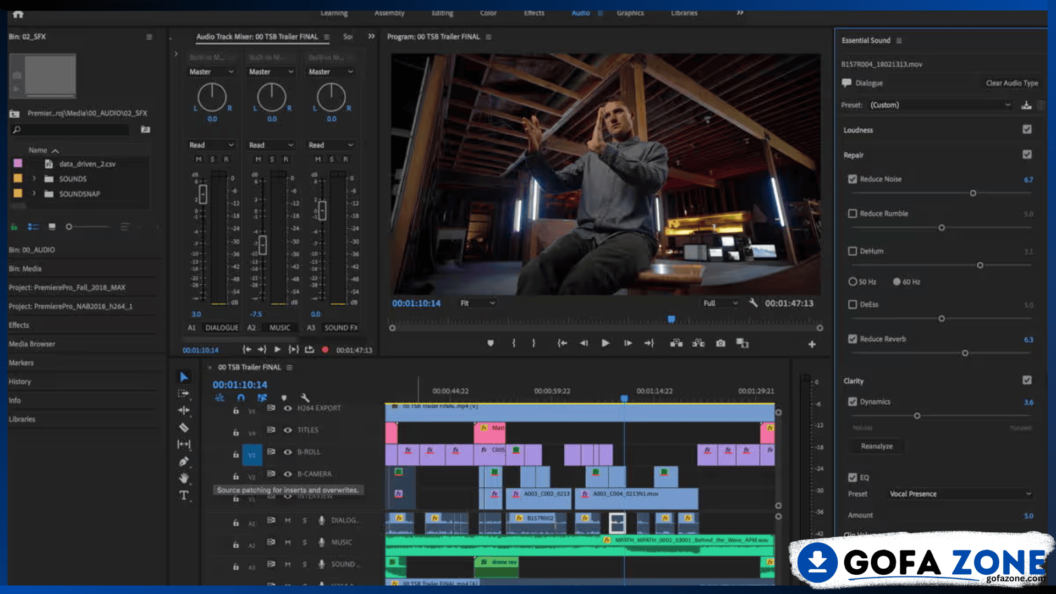Mute the MUSIC track A2
Image resolution: width=1056 pixels, height=594 pixels.
pyautogui.click(x=288, y=542)
